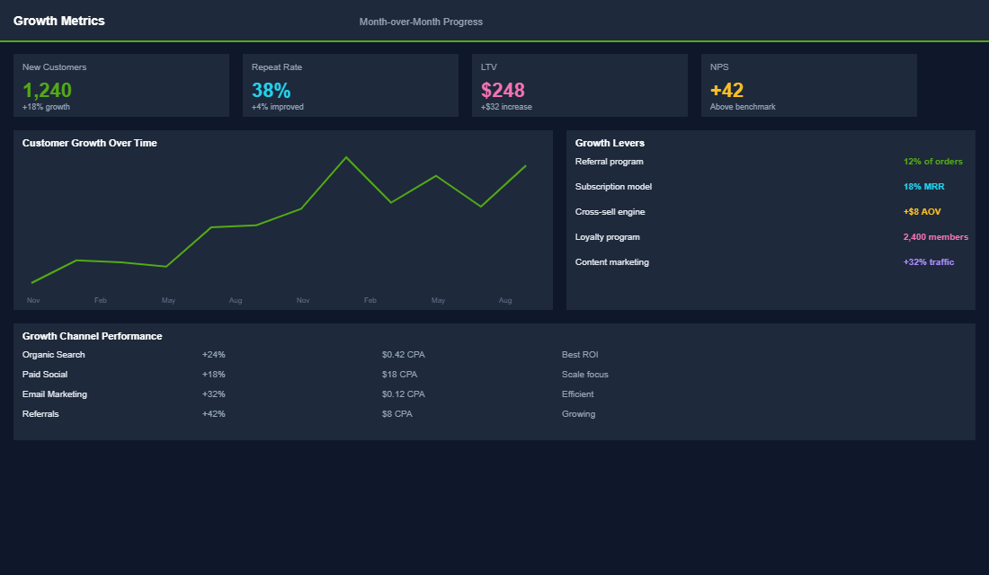Select the $0.12 CPA email marketing cost
The height and width of the screenshot is (575, 989).
pyautogui.click(x=402, y=394)
